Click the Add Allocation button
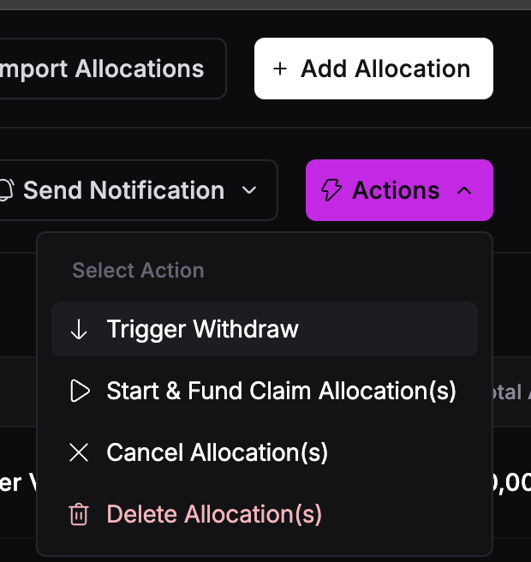The height and width of the screenshot is (562, 531). click(373, 69)
